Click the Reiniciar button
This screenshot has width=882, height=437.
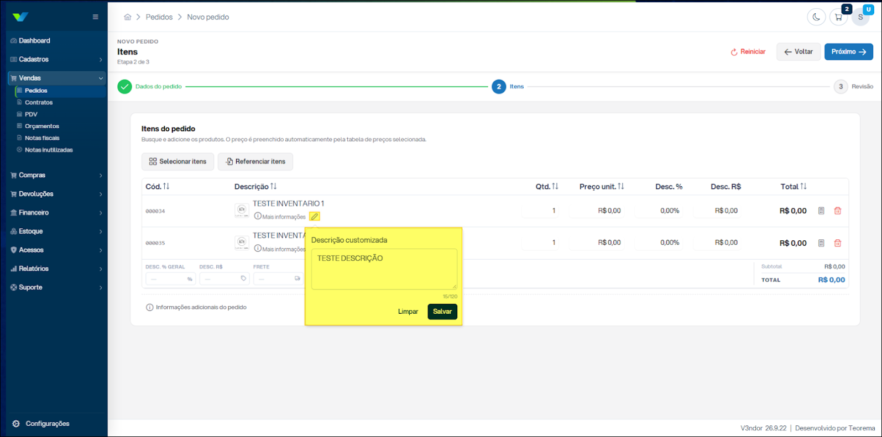748,52
